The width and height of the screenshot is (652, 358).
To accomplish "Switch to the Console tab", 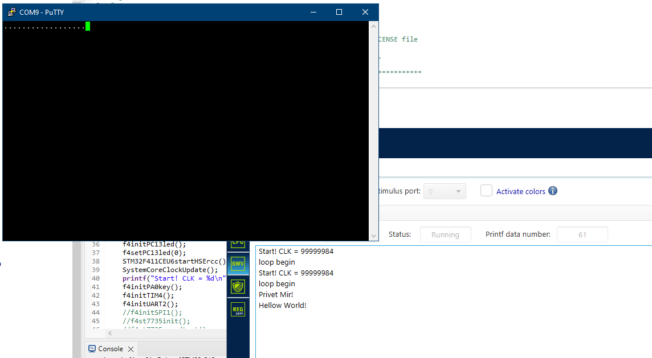I will [x=111, y=349].
